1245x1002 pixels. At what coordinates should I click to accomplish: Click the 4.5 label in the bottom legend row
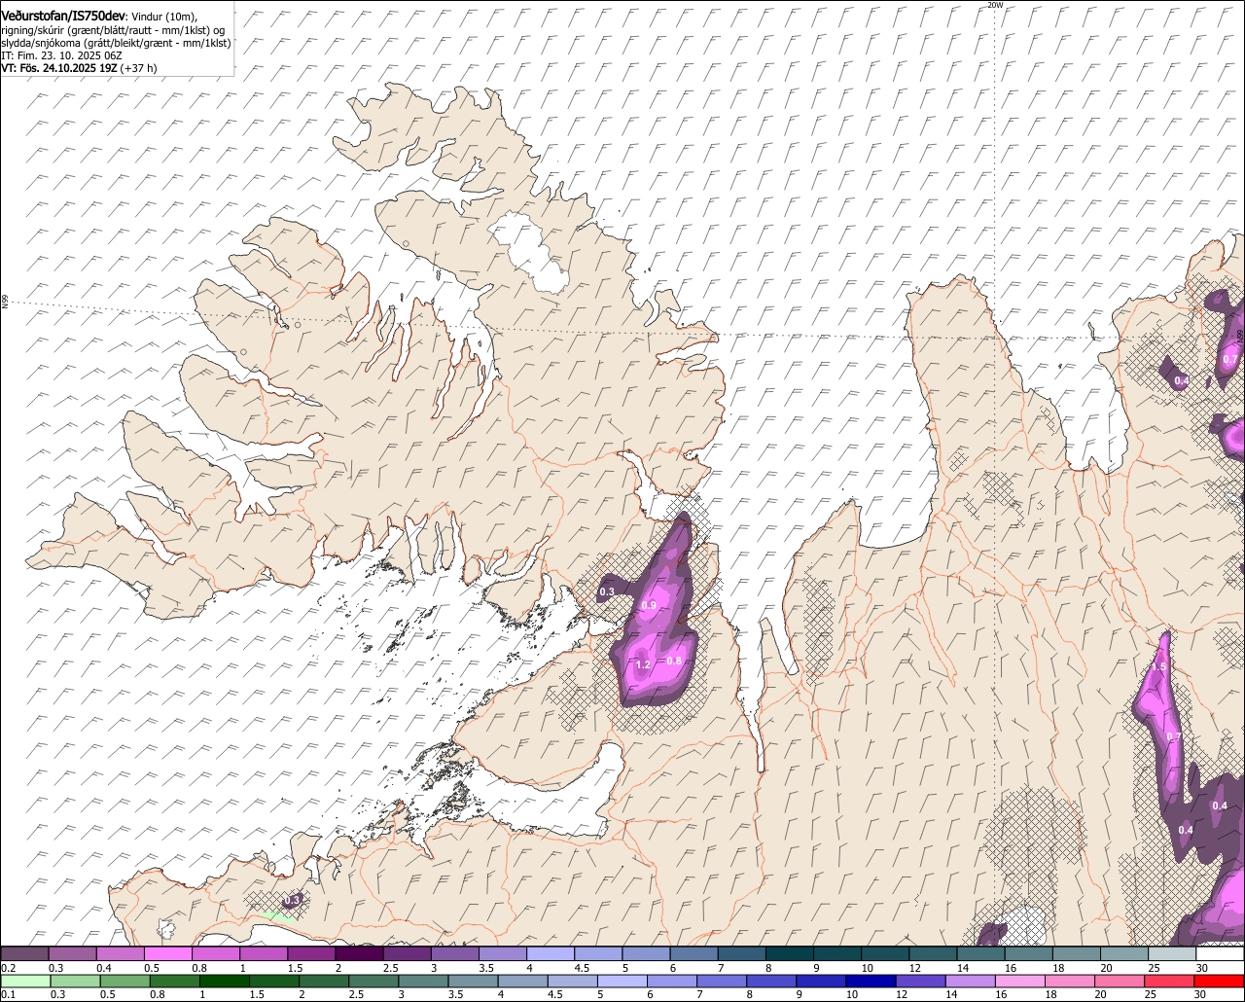tap(555, 995)
